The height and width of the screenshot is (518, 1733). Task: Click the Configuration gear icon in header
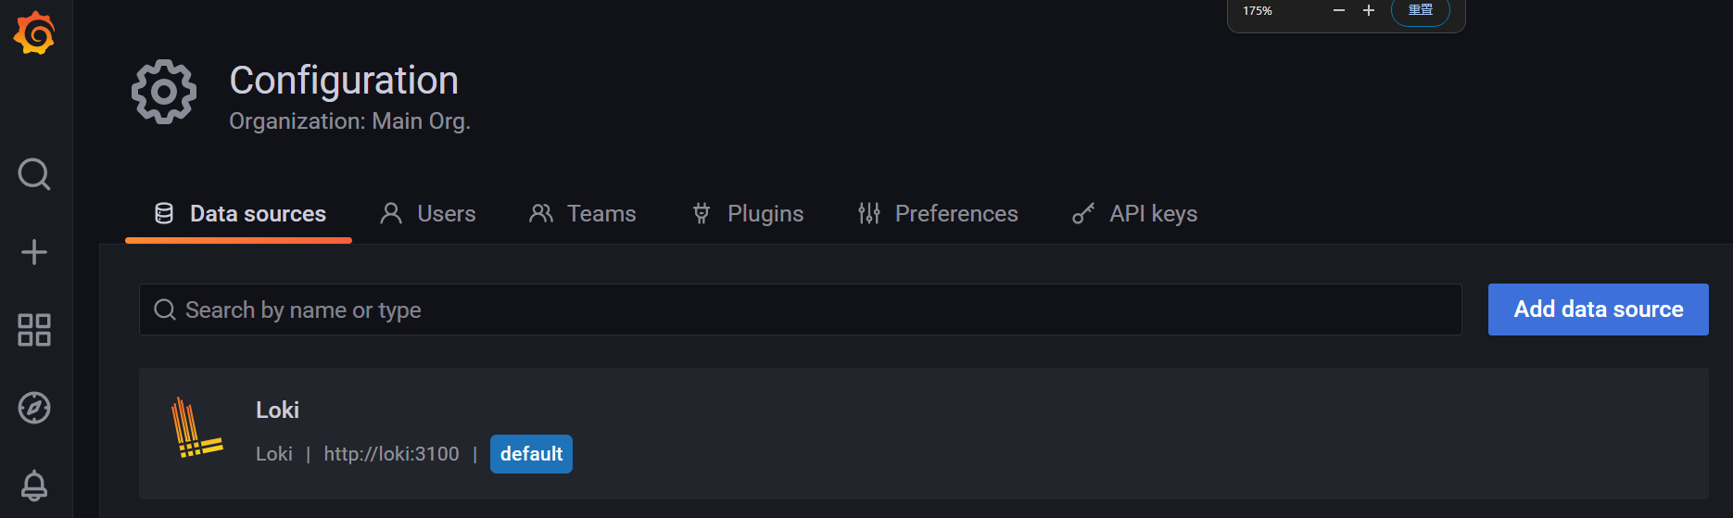(164, 92)
